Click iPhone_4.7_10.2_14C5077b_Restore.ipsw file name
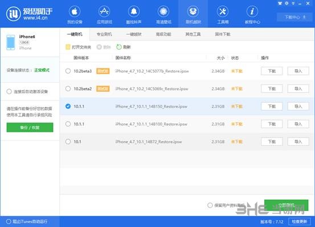315x227 pixels. point(152,71)
